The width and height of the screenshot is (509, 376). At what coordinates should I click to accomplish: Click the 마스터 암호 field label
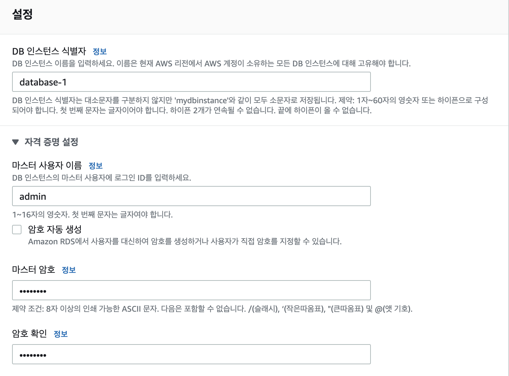click(x=34, y=270)
